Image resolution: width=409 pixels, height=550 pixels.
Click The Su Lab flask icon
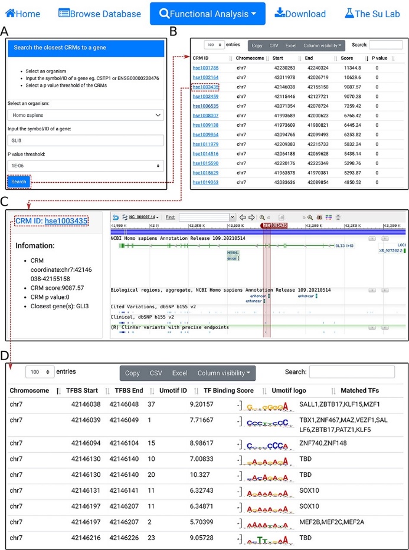coord(349,13)
